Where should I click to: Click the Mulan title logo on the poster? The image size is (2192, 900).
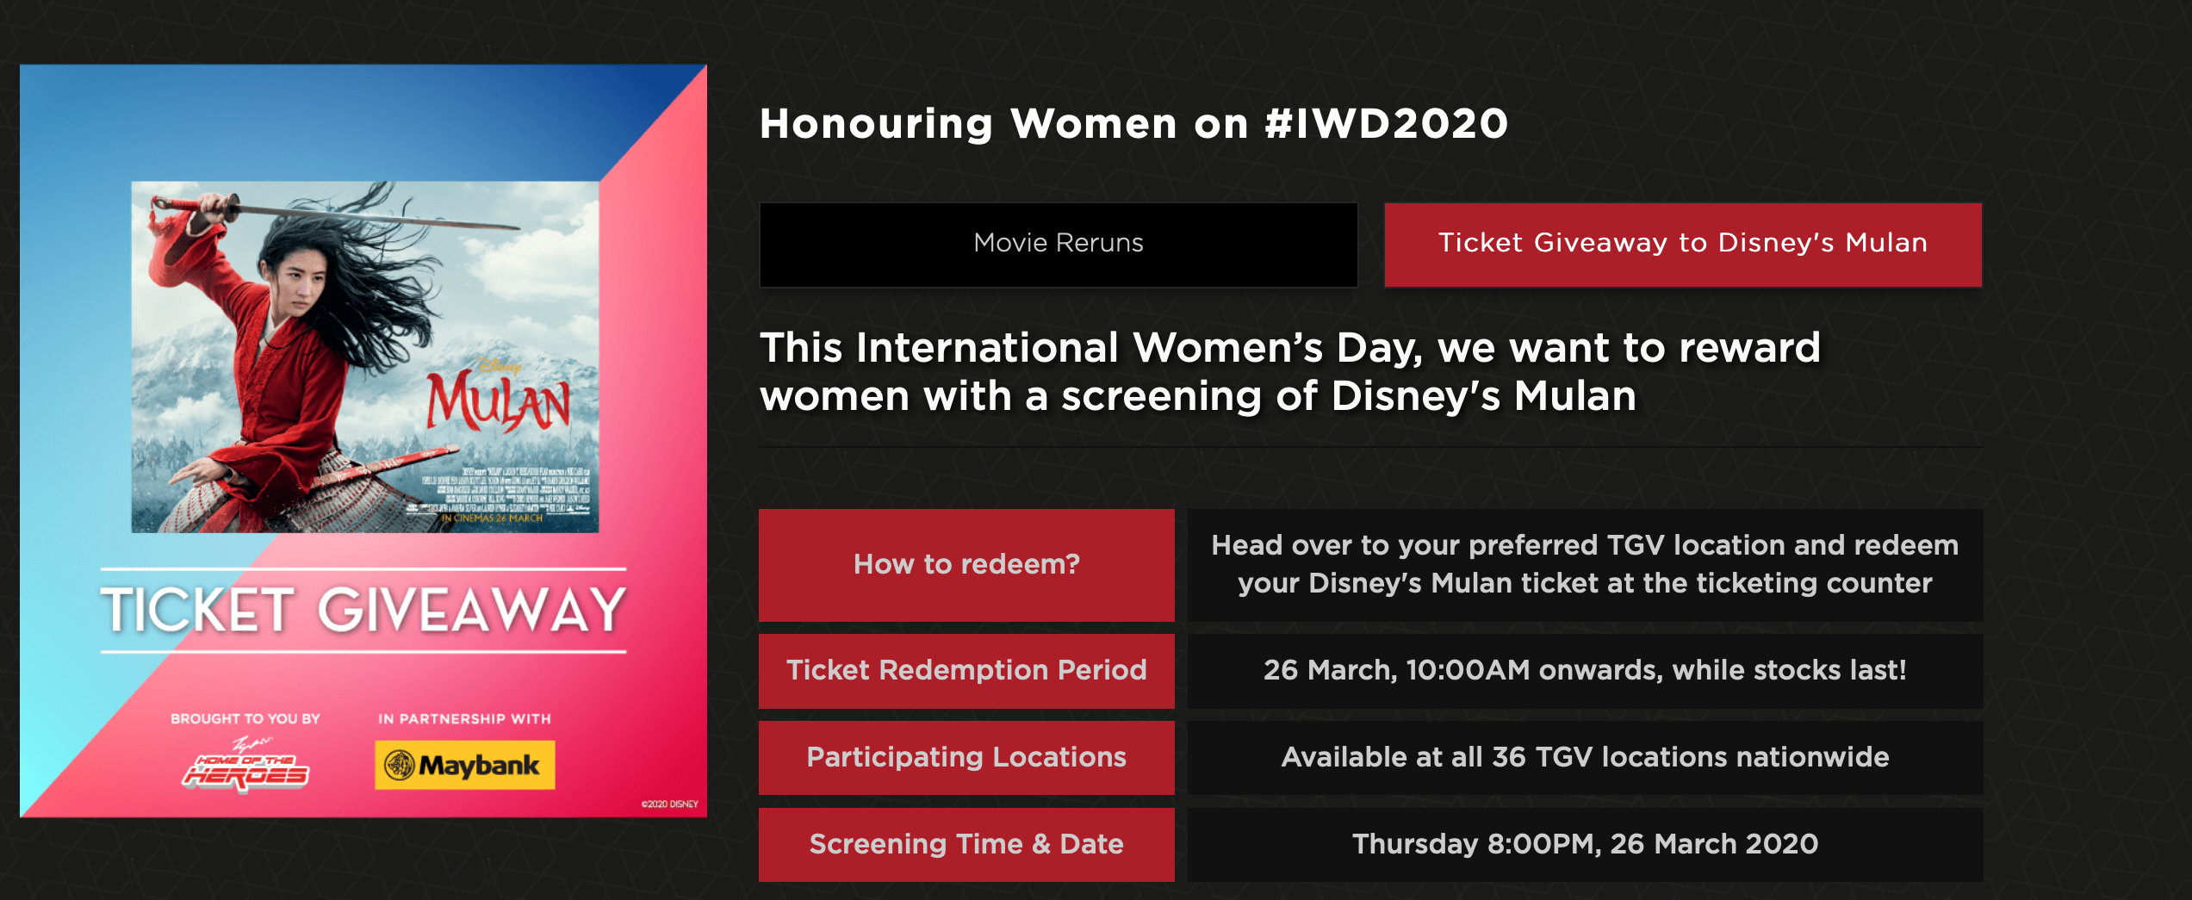coord(499,398)
